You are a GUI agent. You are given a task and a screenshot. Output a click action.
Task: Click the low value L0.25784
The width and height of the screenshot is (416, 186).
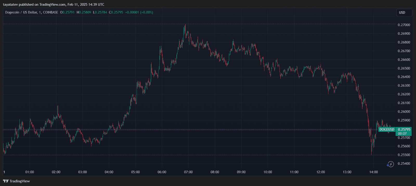[x=100, y=12]
